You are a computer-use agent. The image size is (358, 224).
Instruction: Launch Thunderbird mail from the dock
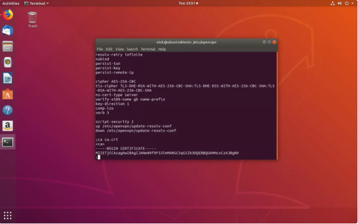click(8, 30)
